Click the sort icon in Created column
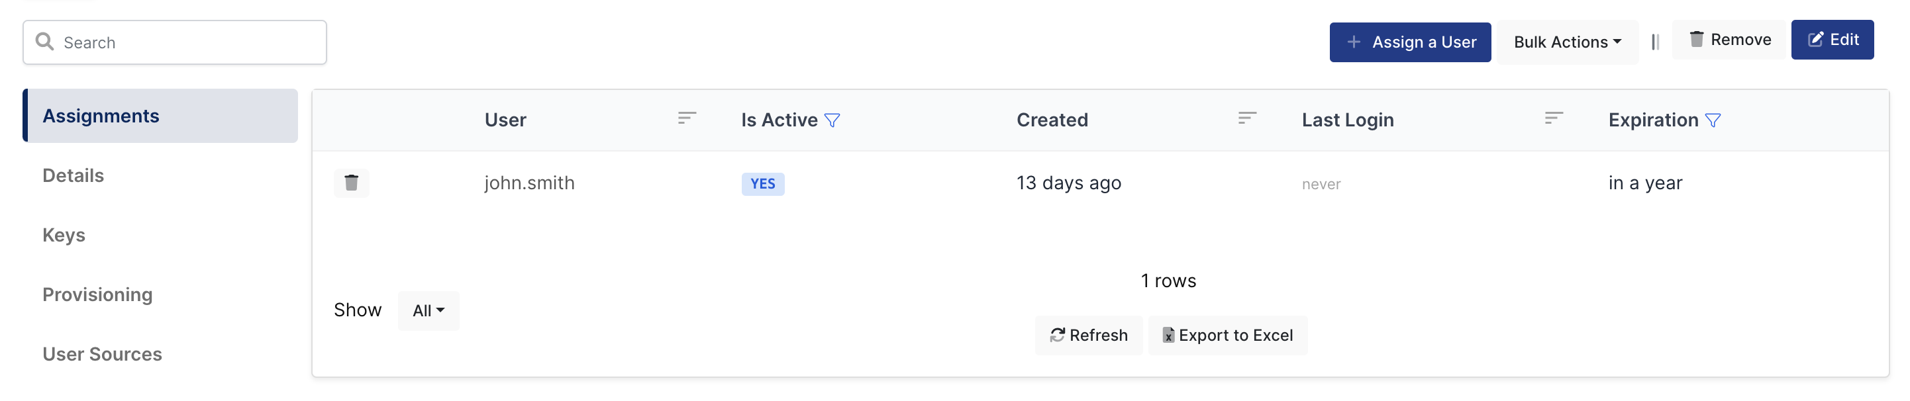Screen dimensions: 1910x401 point(1247,118)
